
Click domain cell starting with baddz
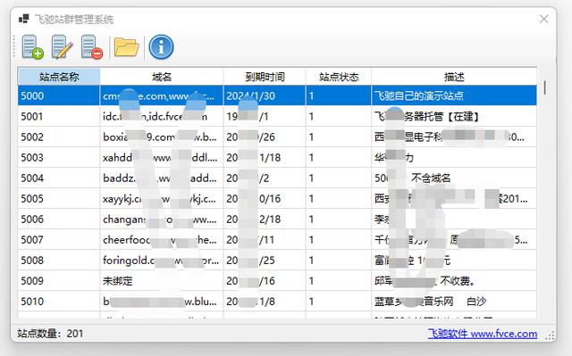(x=161, y=178)
